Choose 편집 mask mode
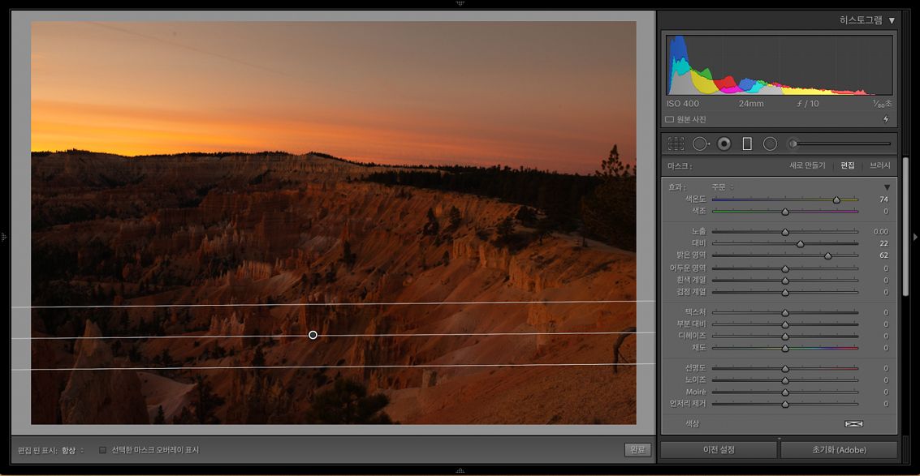The width and height of the screenshot is (920, 476). click(x=847, y=166)
